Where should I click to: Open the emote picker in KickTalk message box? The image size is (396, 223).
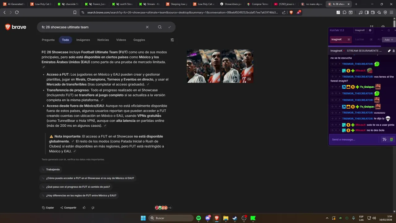click(391, 140)
